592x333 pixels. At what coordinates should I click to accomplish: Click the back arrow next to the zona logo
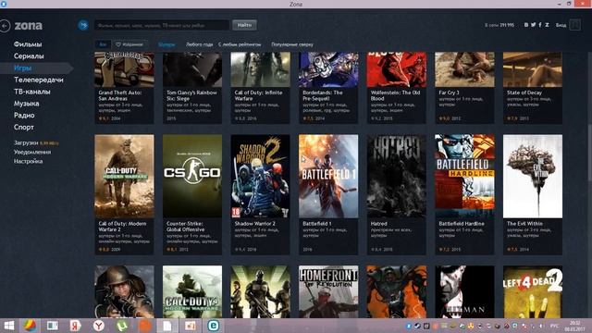coord(5,26)
